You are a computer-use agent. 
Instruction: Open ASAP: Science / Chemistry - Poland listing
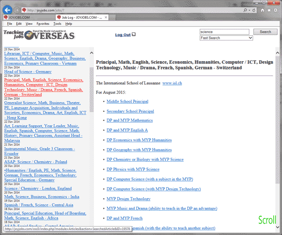36,162
